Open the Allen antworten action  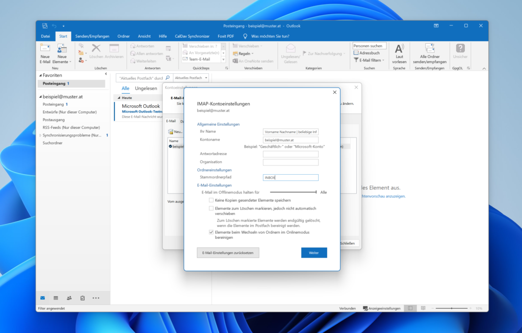[x=138, y=53]
